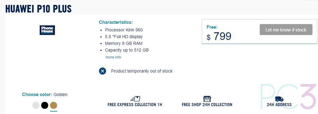Image resolution: width=318 pixels, height=114 pixels.
Task: Click the Huawei P10 Plus title
Action: tap(38, 9)
